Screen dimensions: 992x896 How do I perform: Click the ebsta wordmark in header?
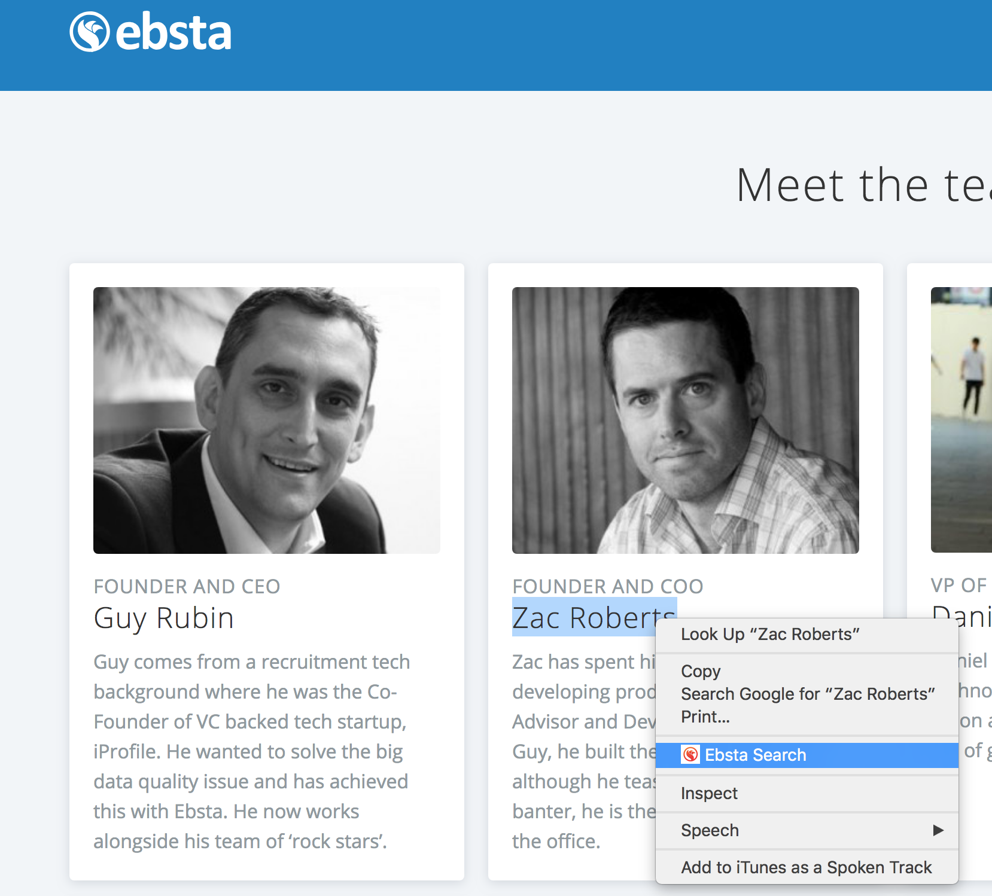173,32
